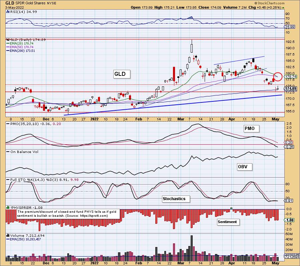Click the 34.99 RSI value tag
300x266 pixels.
click(290, 27)
